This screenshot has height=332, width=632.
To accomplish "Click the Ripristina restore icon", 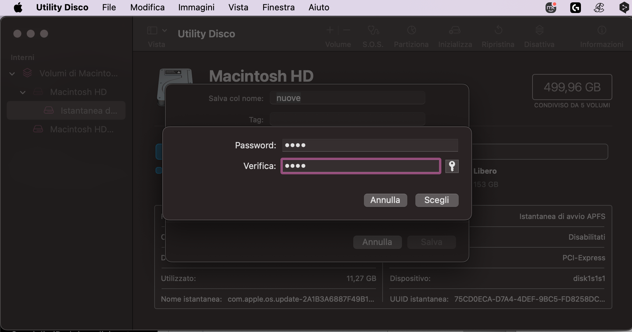I will pyautogui.click(x=498, y=30).
